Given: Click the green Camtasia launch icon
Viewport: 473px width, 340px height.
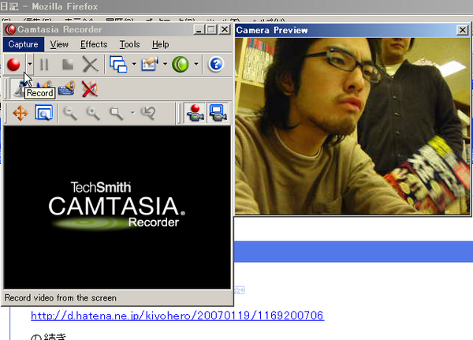Looking at the screenshot, I should point(181,65).
